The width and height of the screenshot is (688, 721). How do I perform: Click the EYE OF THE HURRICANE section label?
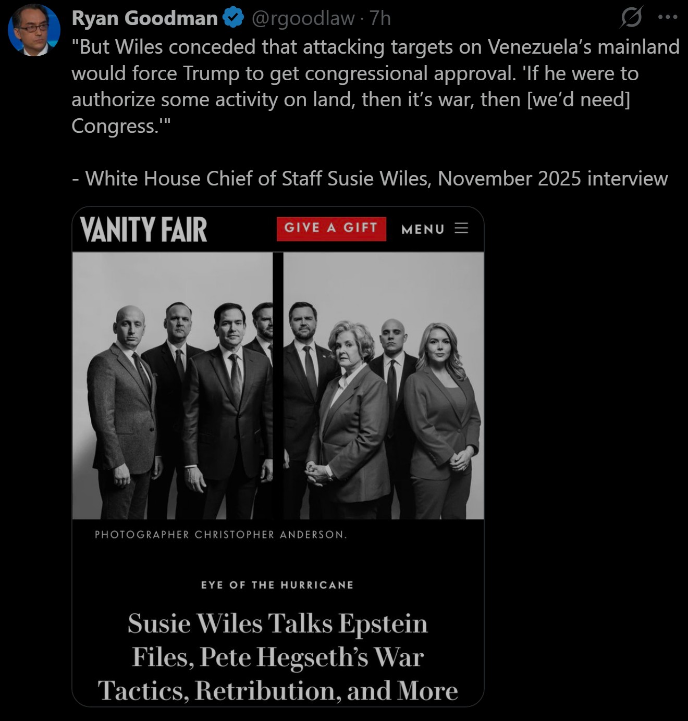[x=277, y=585]
